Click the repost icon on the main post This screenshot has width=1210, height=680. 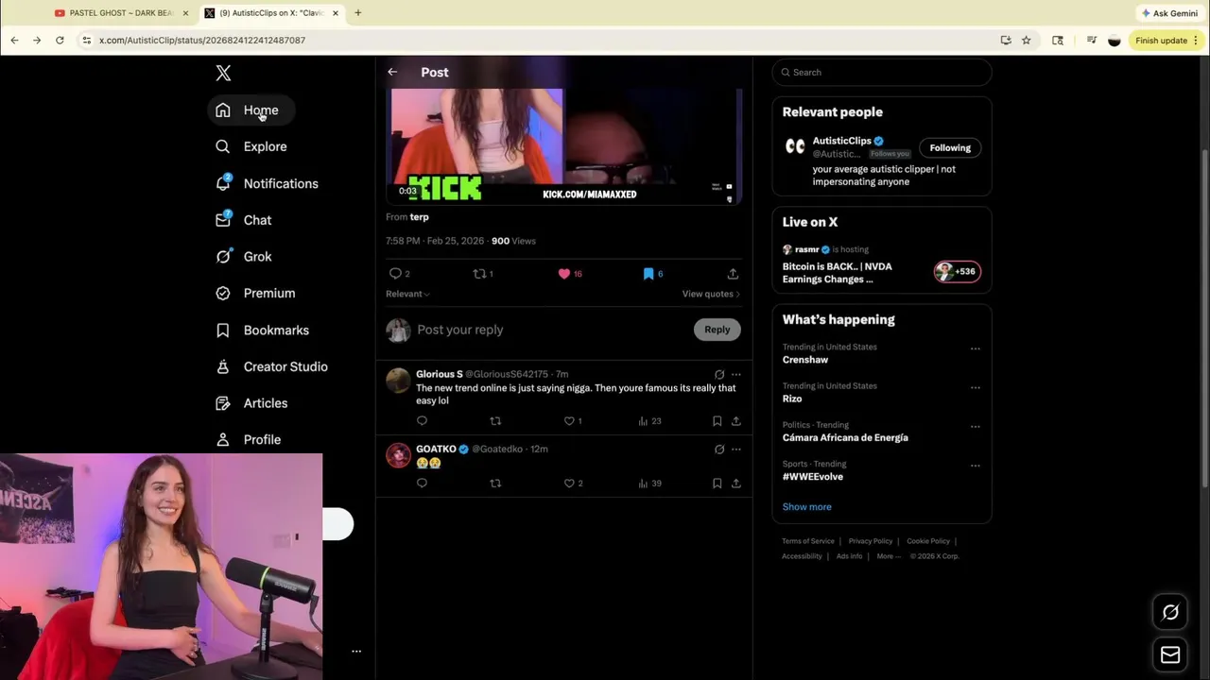[479, 274]
